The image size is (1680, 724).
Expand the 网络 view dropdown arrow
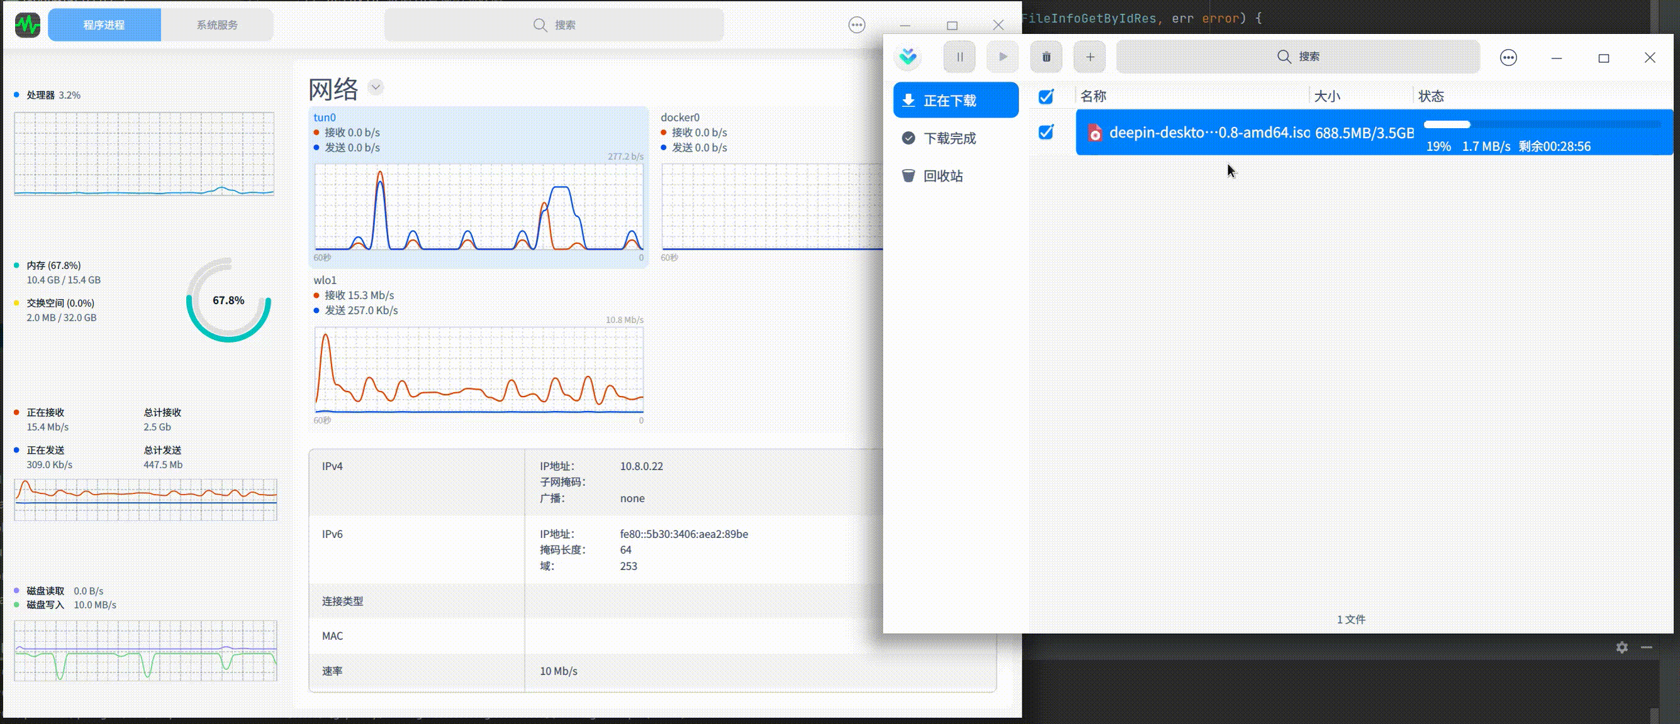pos(376,87)
